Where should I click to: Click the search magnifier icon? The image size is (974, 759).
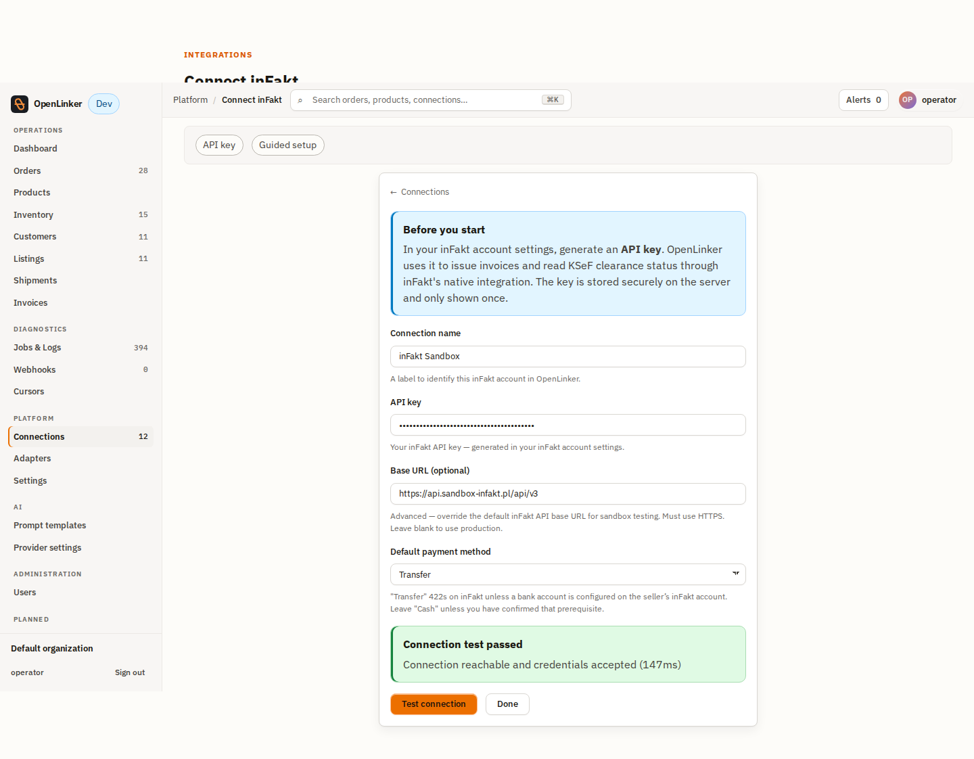300,100
